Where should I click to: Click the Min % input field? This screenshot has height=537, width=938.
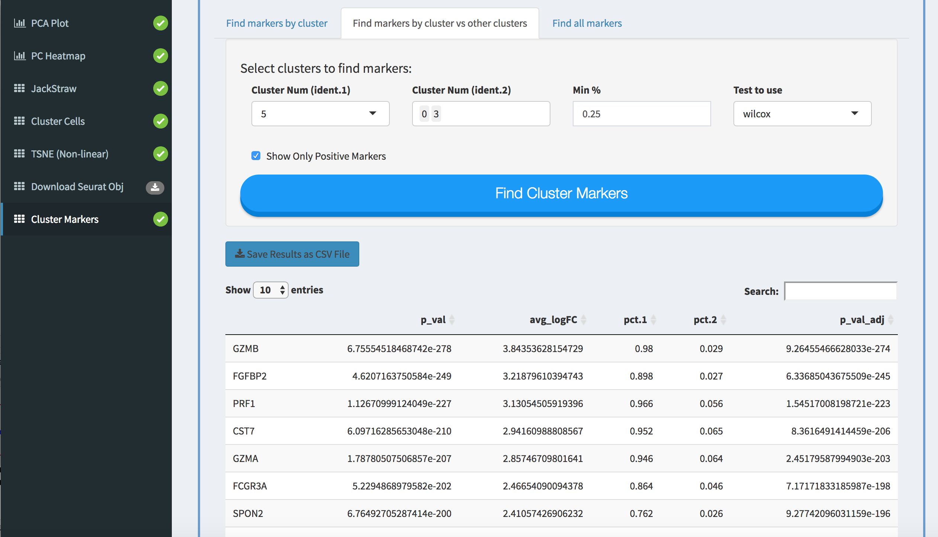coord(642,114)
